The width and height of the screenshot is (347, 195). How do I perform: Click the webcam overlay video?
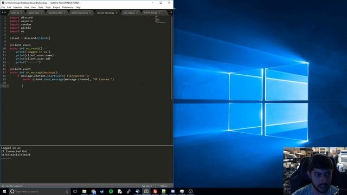point(315,171)
